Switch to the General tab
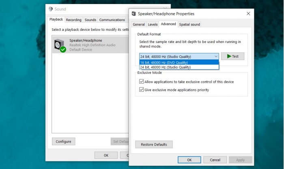Image resolution: width=284 pixels, height=169 pixels. tap(139, 24)
